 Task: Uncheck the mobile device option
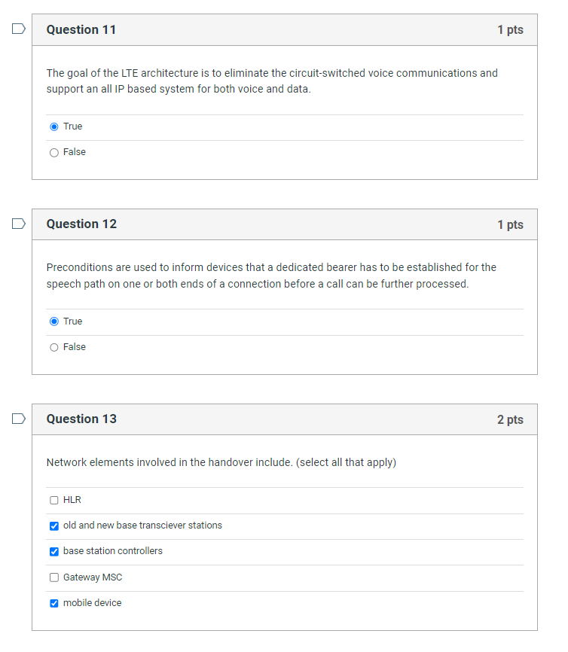[x=54, y=603]
